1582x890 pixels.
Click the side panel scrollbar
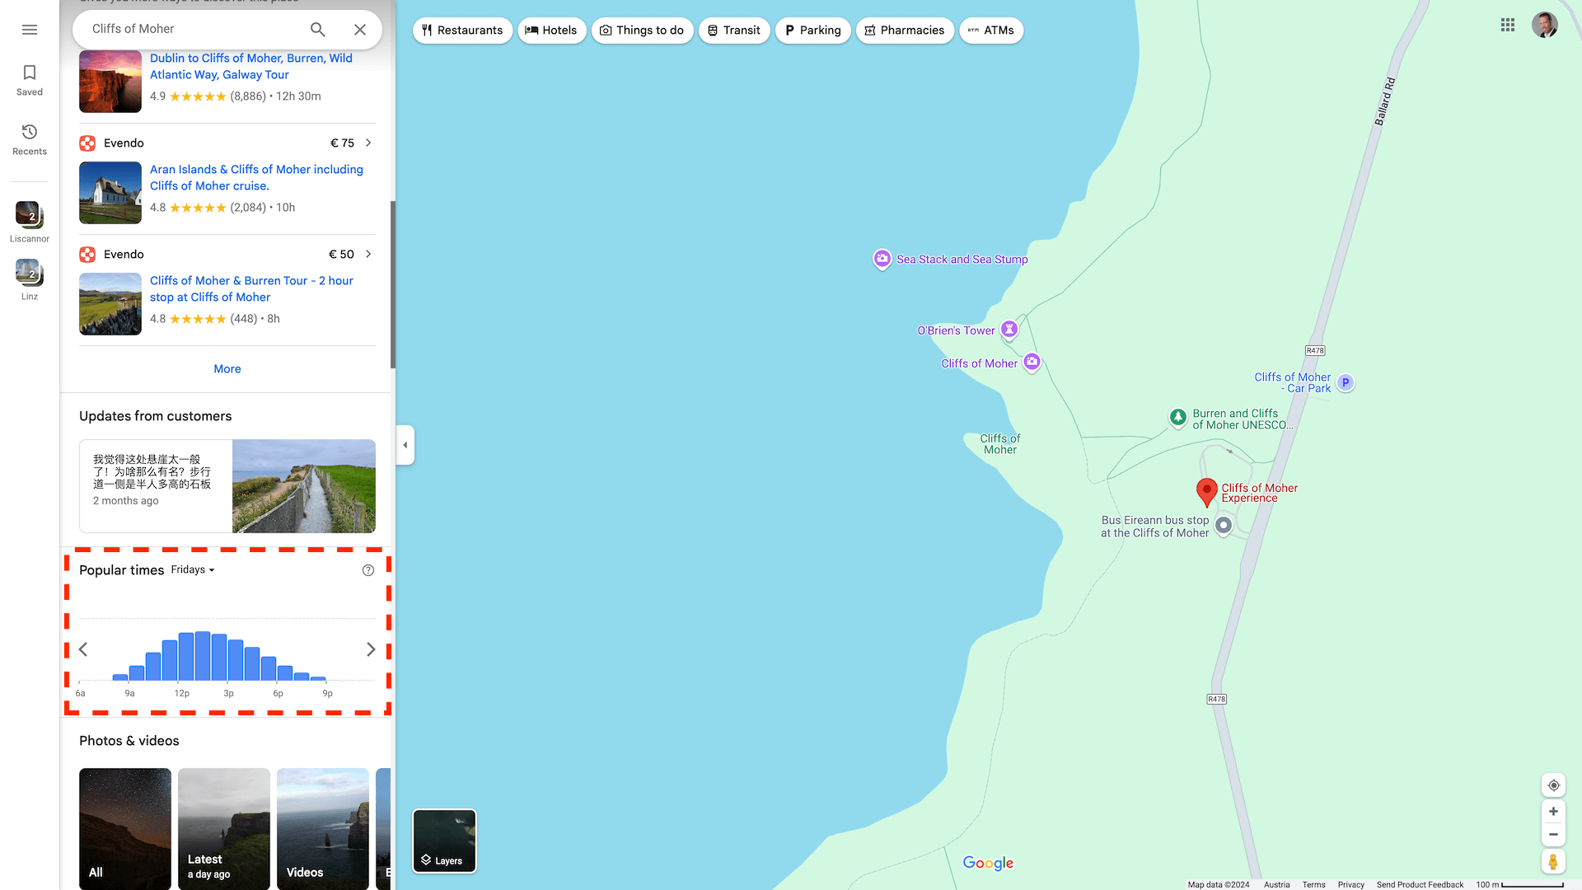(x=393, y=284)
